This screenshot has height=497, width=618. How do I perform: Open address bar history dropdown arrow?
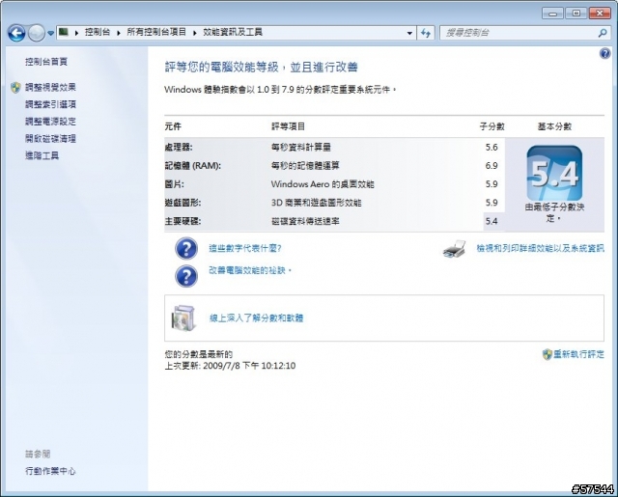tap(409, 33)
